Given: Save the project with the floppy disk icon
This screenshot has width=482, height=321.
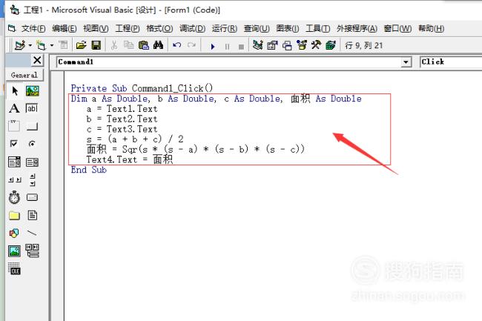Looking at the screenshot, I should tap(96, 45).
